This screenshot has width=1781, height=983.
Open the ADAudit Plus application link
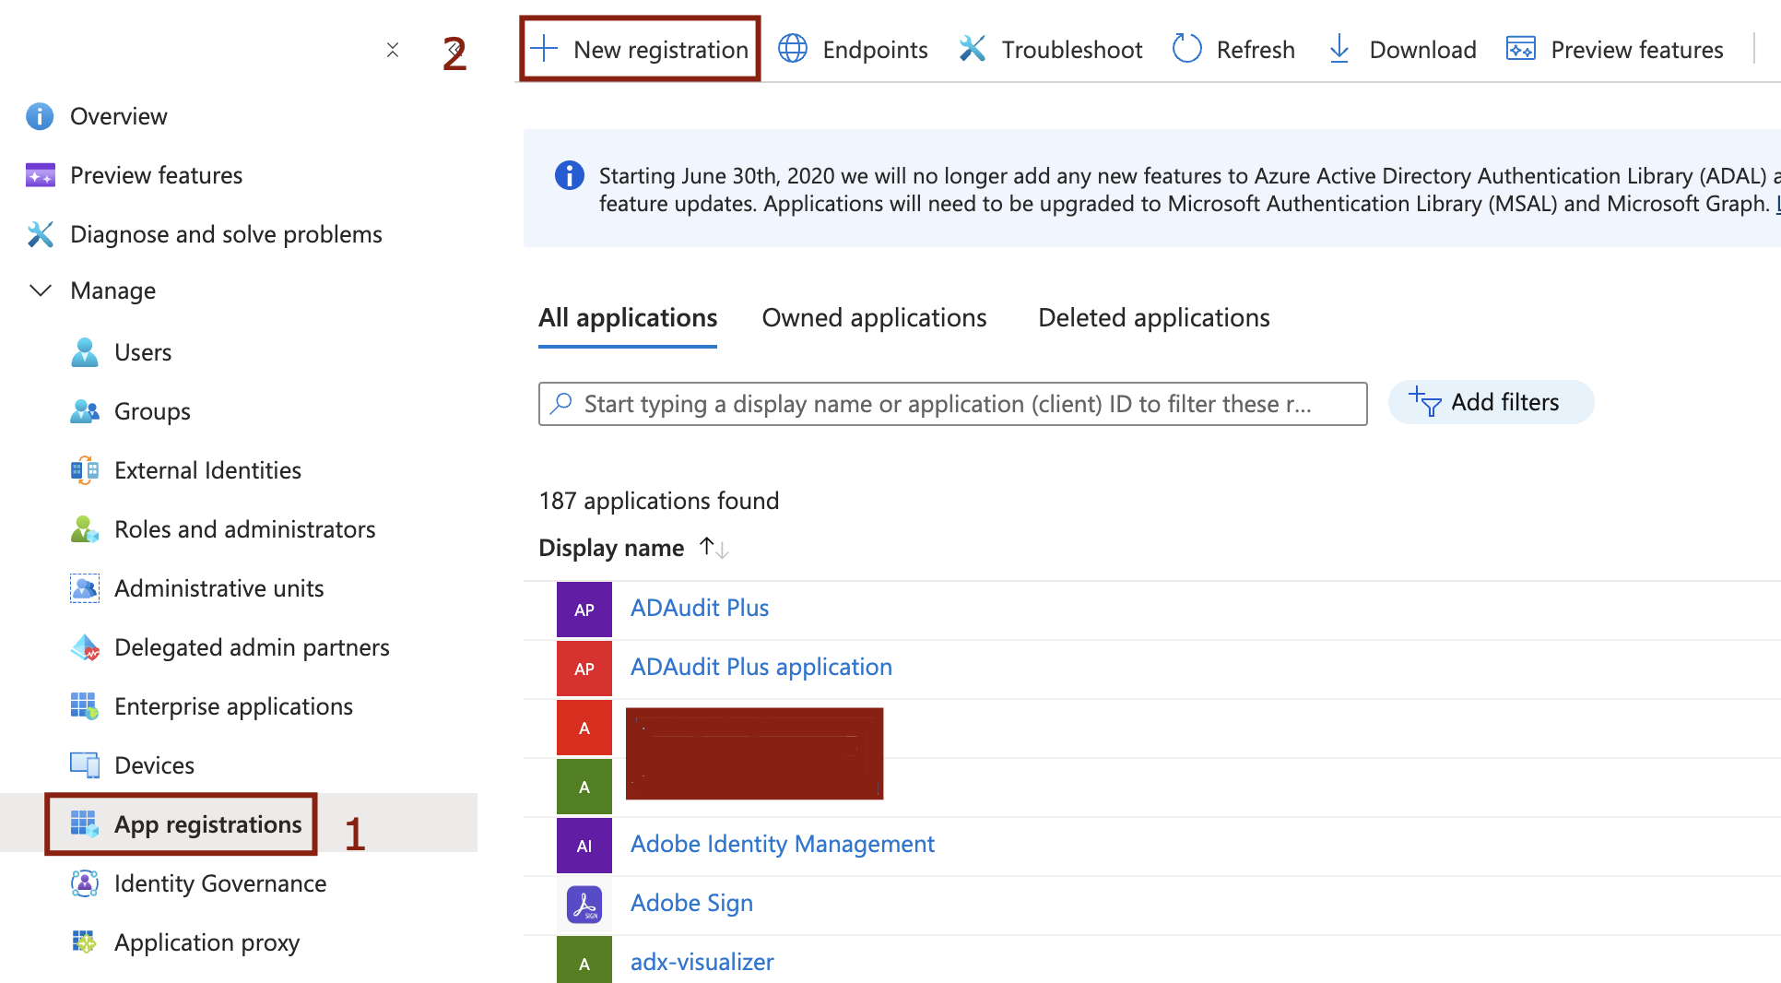tap(761, 667)
